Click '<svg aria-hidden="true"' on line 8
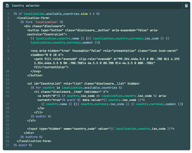The width and height of the screenshot is (192, 153). pos(51,51)
